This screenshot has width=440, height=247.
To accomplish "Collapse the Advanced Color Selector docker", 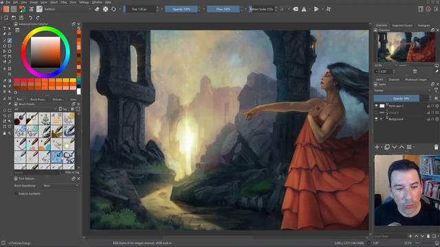I will pos(16,25).
